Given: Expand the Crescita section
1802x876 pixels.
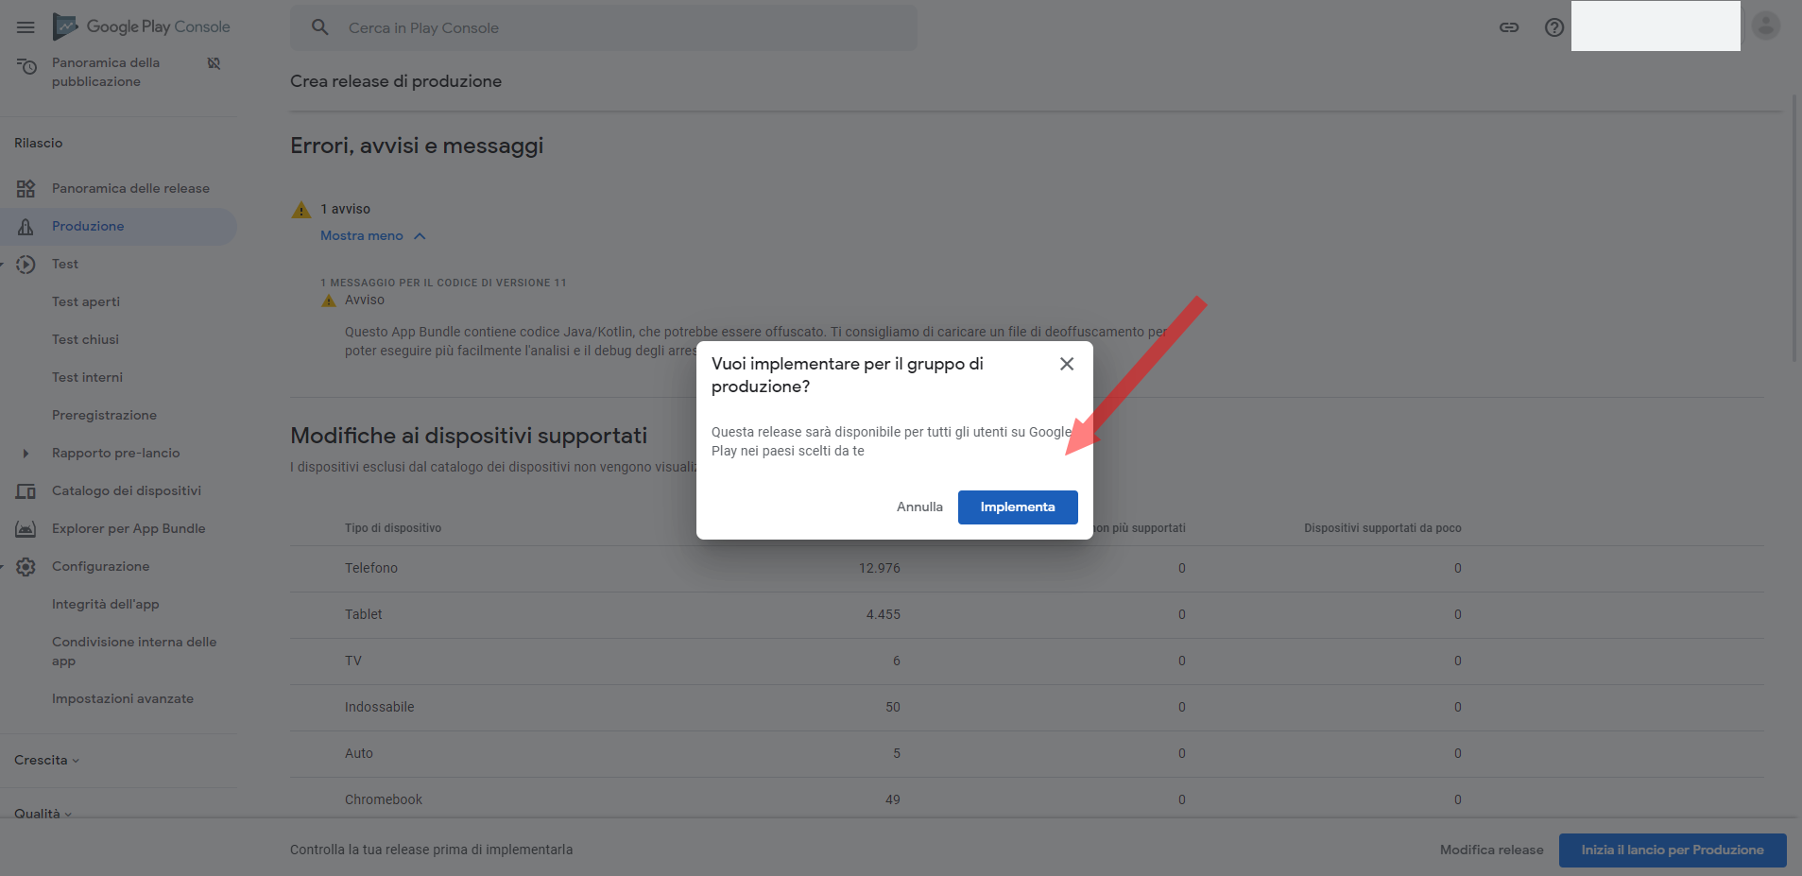Looking at the screenshot, I should pyautogui.click(x=45, y=760).
